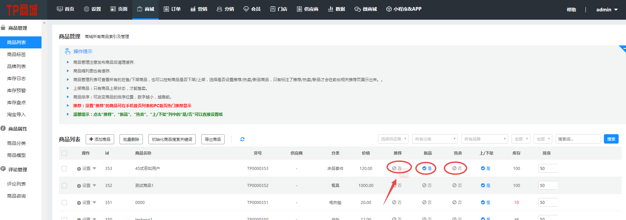
Task: Toggle 新品 status of product 353
Action: coord(427,169)
